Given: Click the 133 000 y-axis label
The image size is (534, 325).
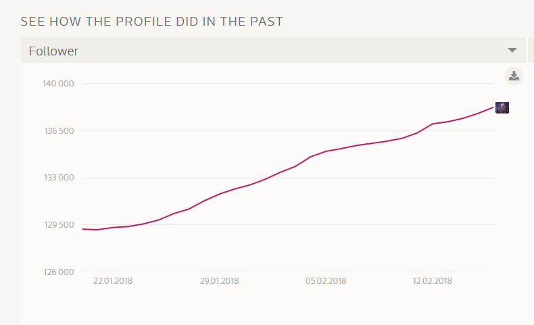Looking at the screenshot, I should coord(57,178).
